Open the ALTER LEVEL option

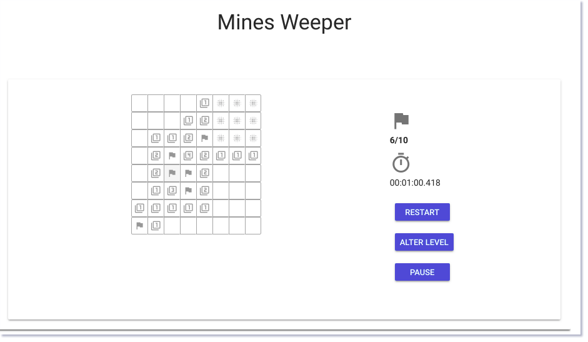[x=424, y=242]
